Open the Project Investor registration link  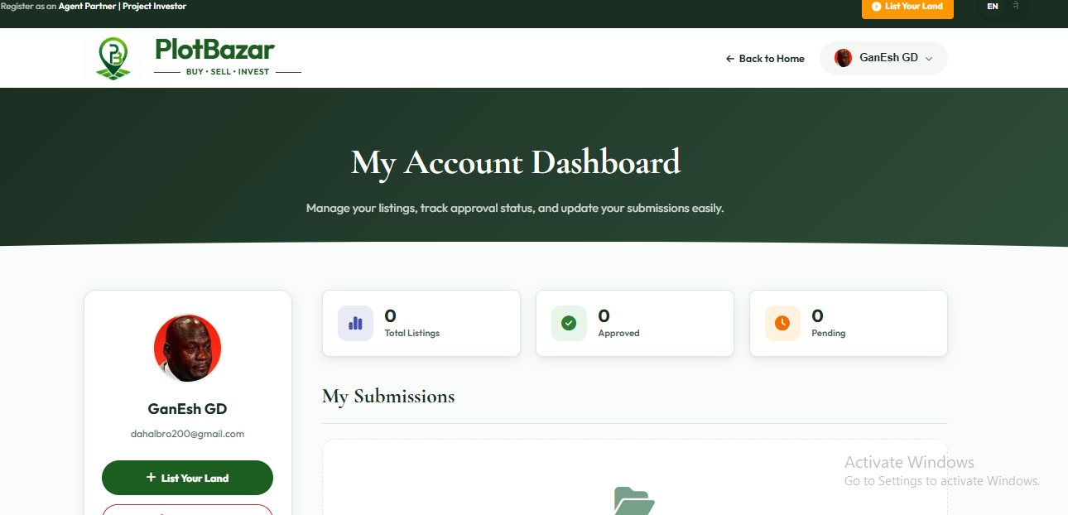pyautogui.click(x=155, y=6)
